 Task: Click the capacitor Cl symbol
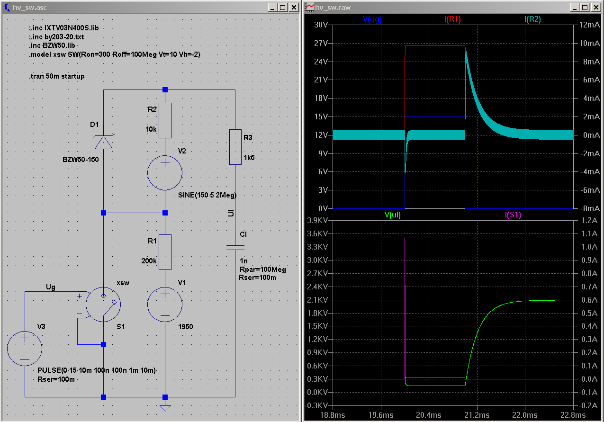235,247
